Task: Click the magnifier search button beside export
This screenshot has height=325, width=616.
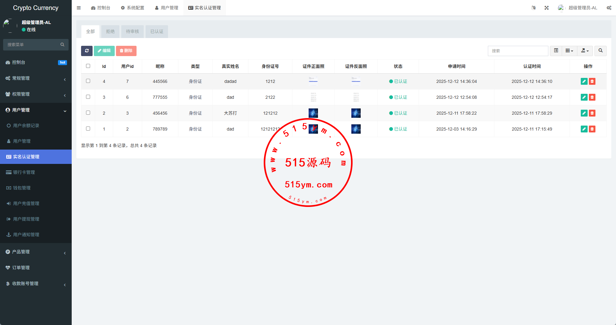Action: pos(600,51)
